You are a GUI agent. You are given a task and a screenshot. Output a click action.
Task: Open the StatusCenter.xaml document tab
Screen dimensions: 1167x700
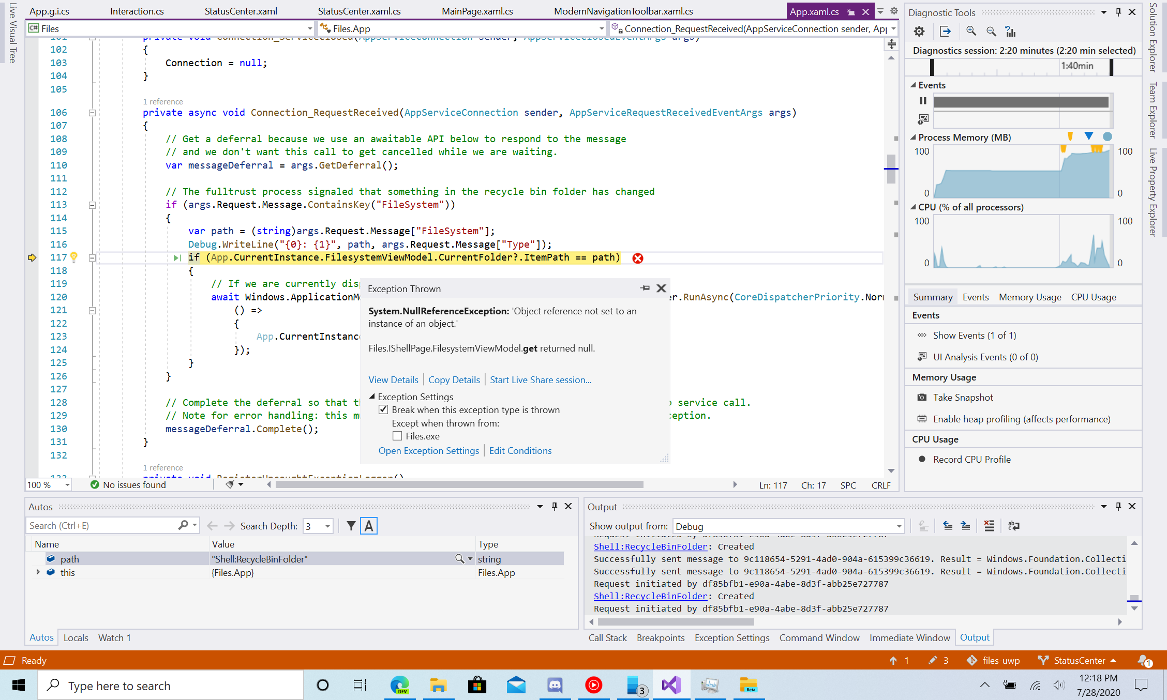[241, 10]
